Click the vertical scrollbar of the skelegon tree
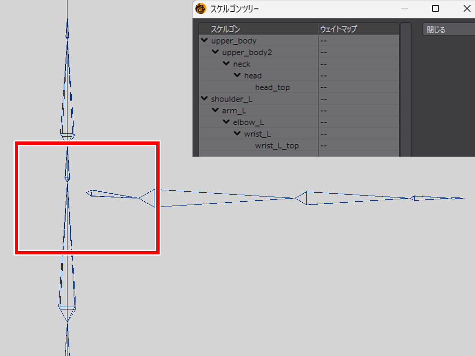This screenshot has width=475, height=356. (406, 90)
